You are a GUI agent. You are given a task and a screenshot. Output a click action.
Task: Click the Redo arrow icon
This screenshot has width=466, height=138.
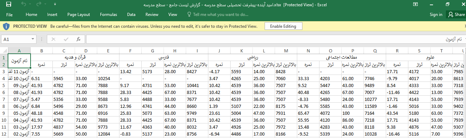[x=39, y=5]
